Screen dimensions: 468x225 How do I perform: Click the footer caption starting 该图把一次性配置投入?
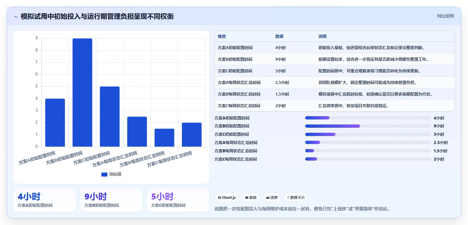[302, 209]
